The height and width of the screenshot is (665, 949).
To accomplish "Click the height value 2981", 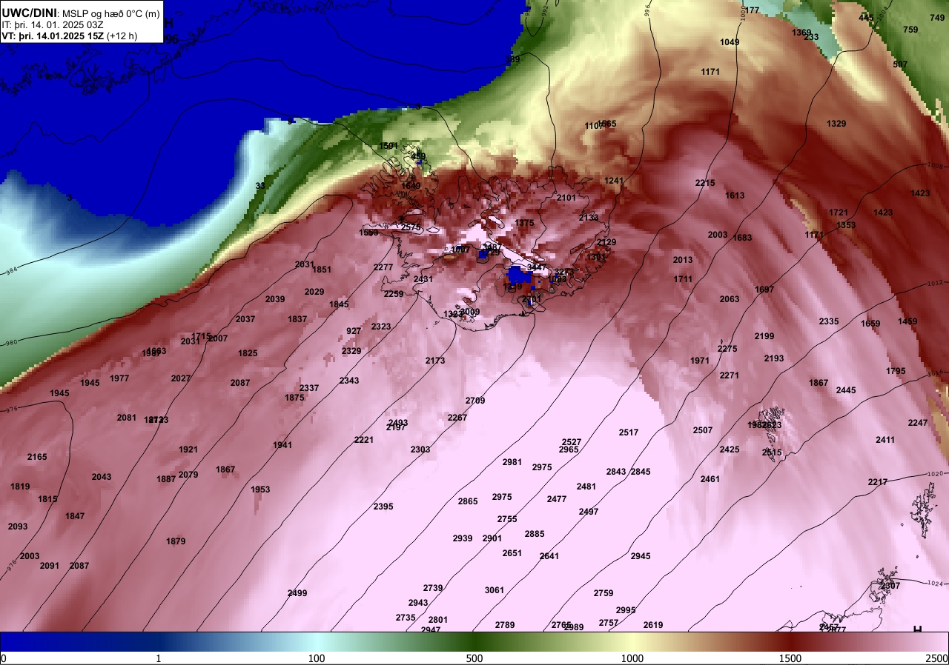I will coord(512,462).
